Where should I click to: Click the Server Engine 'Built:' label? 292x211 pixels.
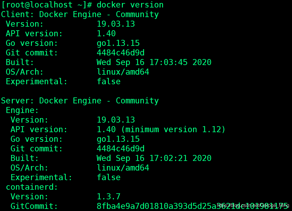25,158
